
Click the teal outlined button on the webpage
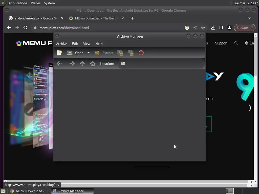tap(208, 124)
